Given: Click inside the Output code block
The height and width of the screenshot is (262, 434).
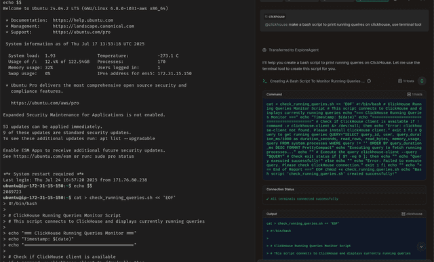Looking at the screenshot, I should [x=344, y=238].
